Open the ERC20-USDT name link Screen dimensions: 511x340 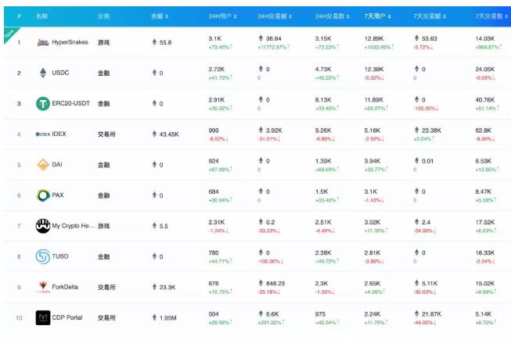point(70,103)
